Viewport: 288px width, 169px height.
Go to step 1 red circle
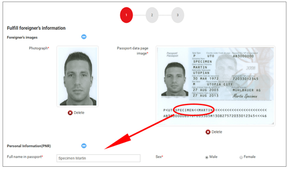click(126, 15)
